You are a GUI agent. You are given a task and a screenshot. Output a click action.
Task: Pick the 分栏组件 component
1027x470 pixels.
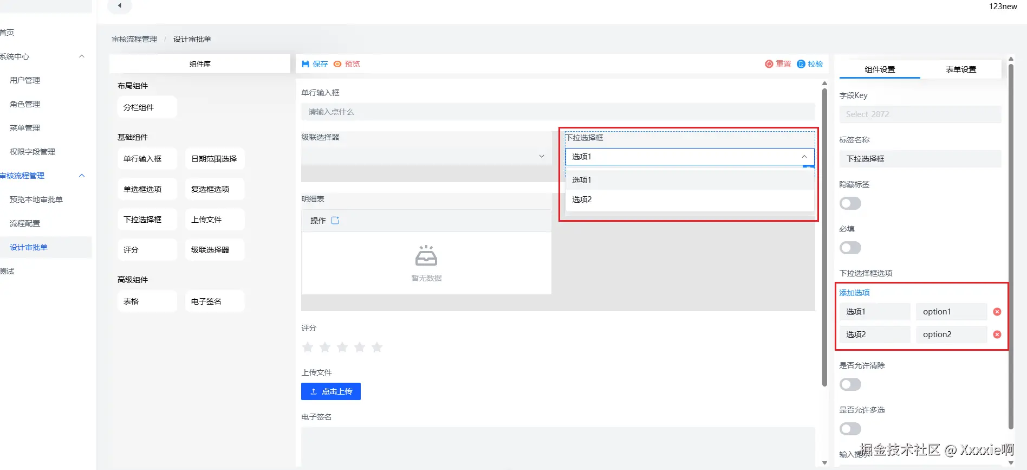pyautogui.click(x=147, y=107)
